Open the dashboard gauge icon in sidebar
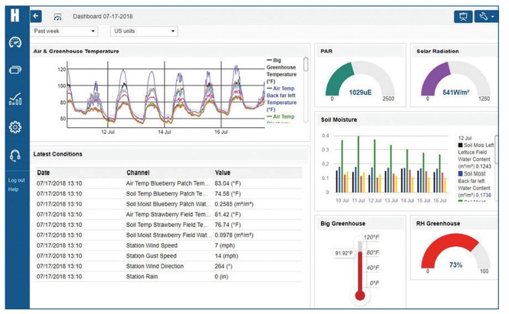 (15, 42)
